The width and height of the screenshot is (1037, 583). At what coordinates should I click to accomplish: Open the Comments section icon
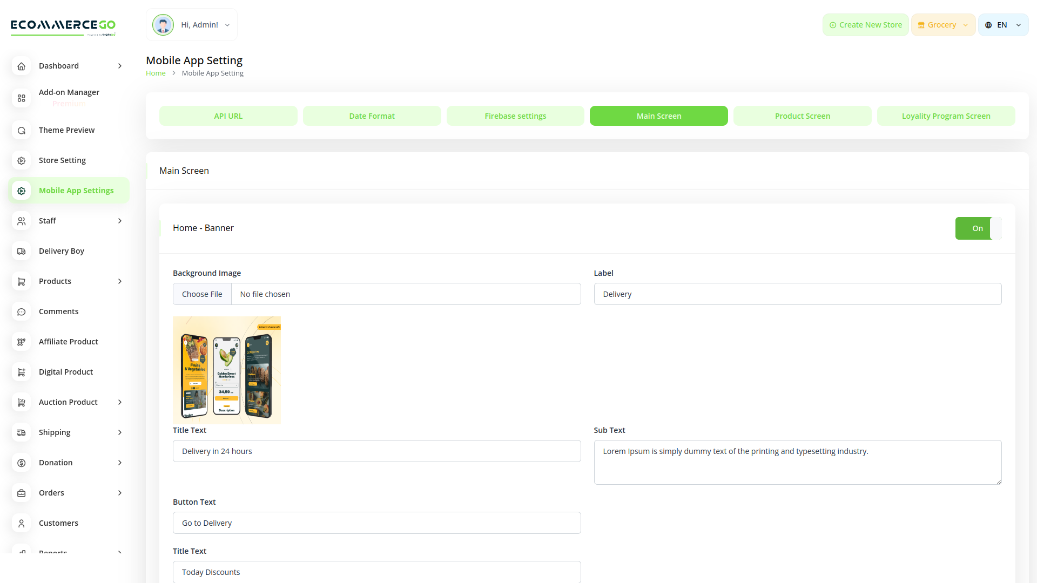point(21,311)
